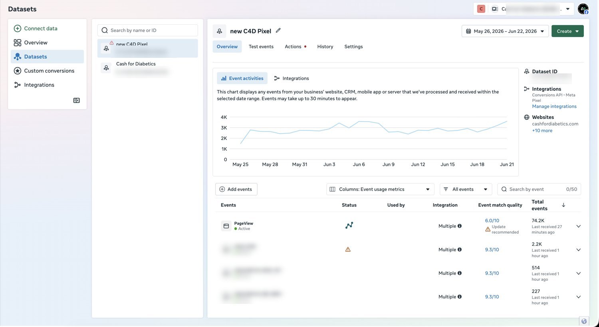The image size is (599, 327).
Task: Open the date range picker May 26 – Jun 22
Action: click(x=505, y=31)
